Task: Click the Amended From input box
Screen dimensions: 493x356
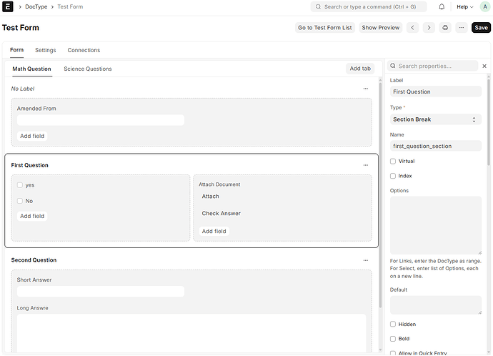Action: click(x=101, y=120)
